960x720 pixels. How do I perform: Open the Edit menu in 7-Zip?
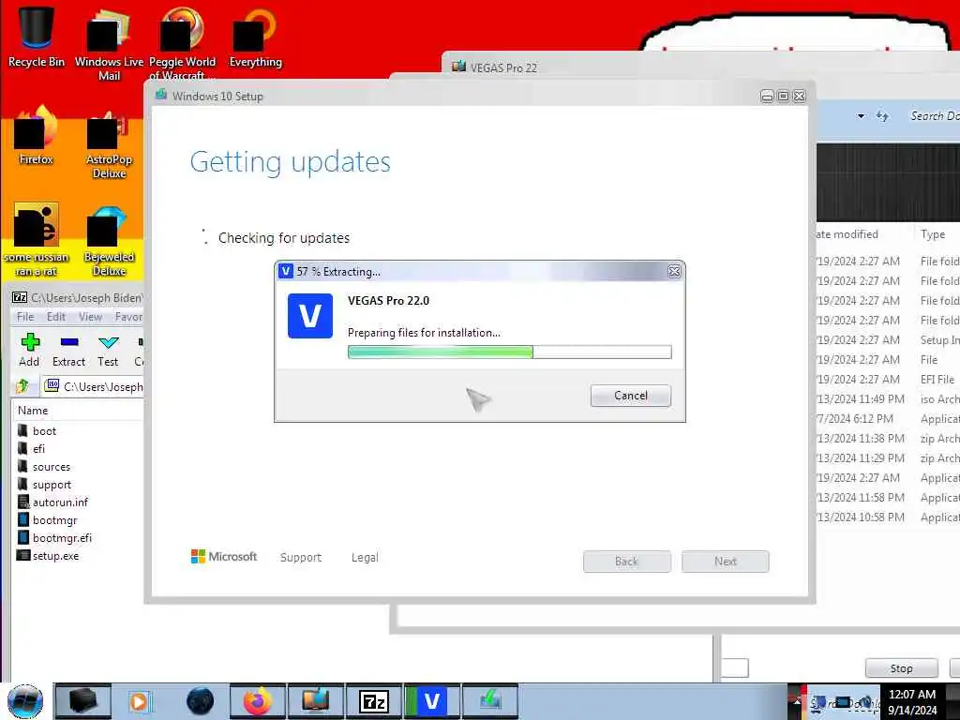(x=55, y=317)
